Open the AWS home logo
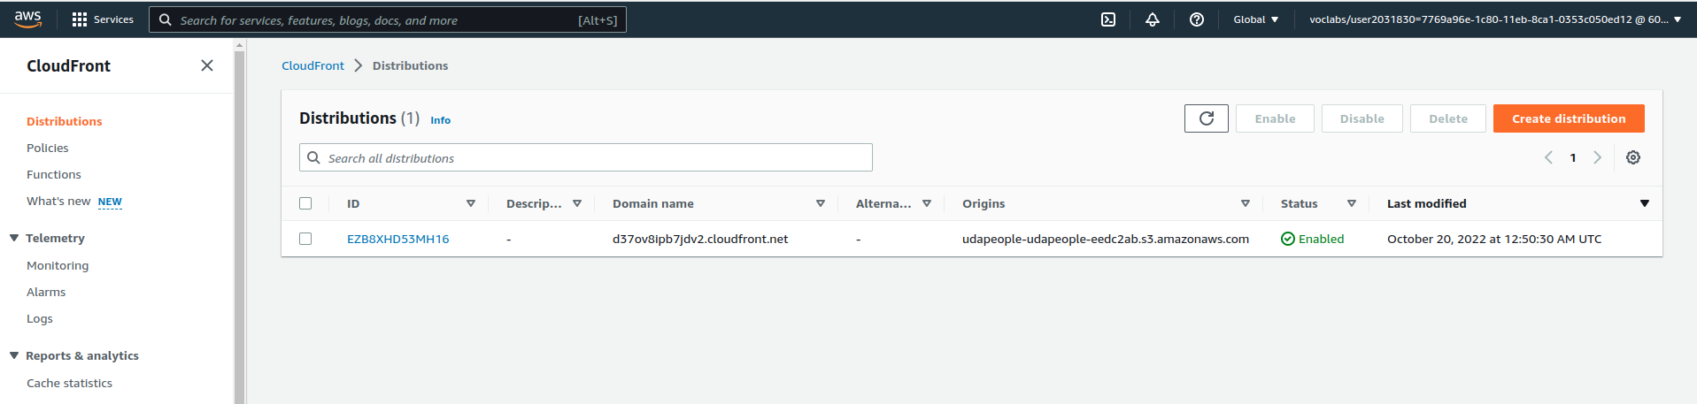1697x404 pixels. click(27, 19)
